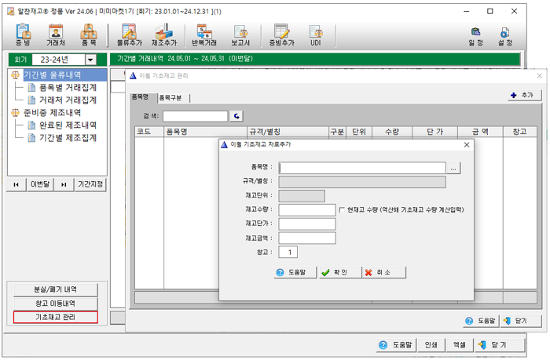This screenshot has width=550, height=360.
Task: Click 도움말 in the main window bottom bar
Action: (x=396, y=345)
